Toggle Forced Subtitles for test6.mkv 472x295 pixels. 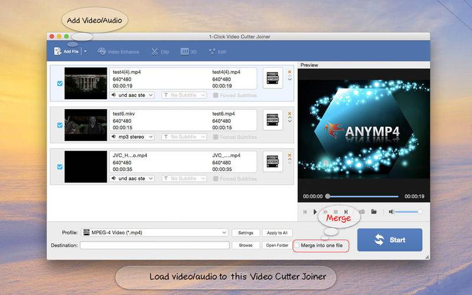pos(215,137)
